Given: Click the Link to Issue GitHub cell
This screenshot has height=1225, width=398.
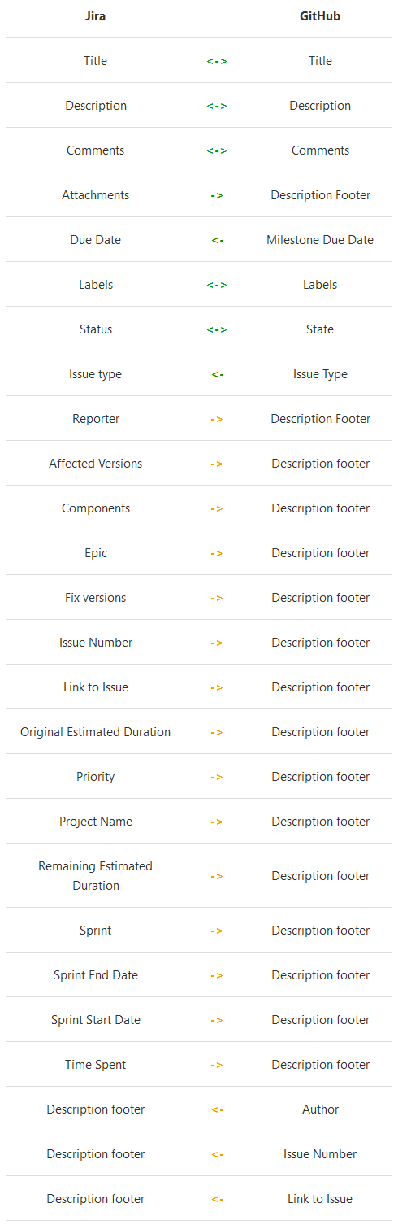Looking at the screenshot, I should pyautogui.click(x=320, y=1199).
